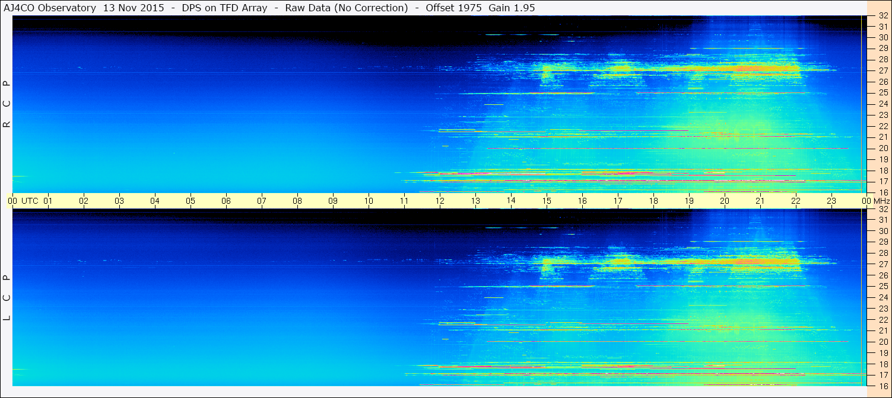Click the RCP panel label
The height and width of the screenshot is (398, 892).
coord(7,104)
